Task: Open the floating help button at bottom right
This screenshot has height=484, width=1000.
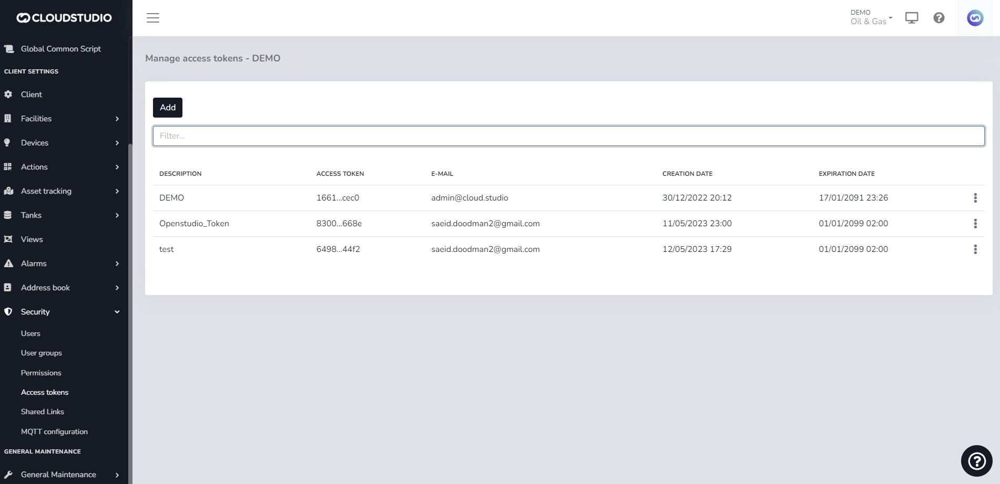Action: pos(976,461)
